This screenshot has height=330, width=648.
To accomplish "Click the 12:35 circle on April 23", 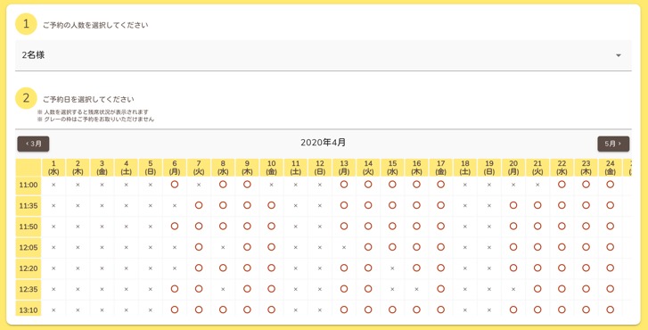I will pyautogui.click(x=586, y=289).
